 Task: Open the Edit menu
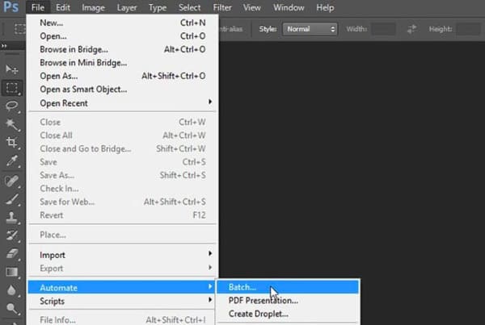coord(63,7)
